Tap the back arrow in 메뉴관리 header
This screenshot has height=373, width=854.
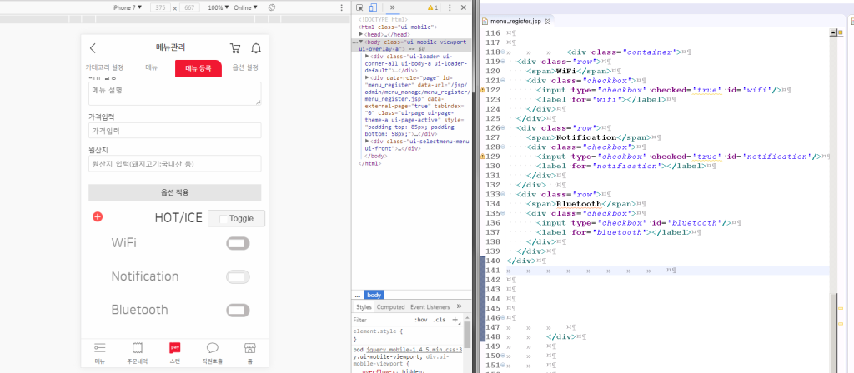pyautogui.click(x=93, y=48)
